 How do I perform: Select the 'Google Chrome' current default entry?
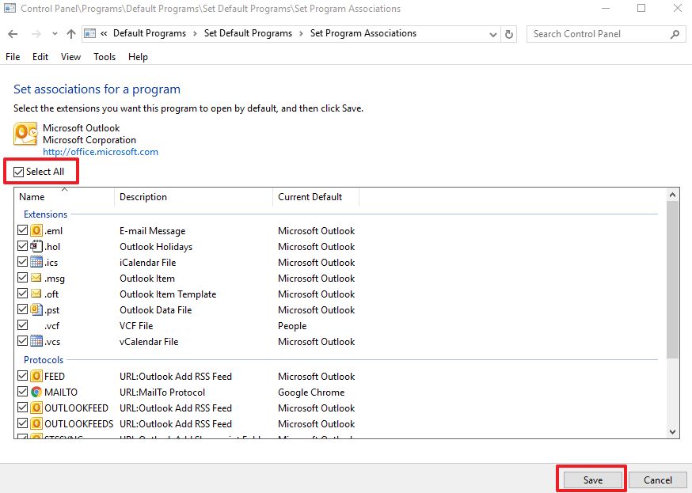(x=311, y=392)
